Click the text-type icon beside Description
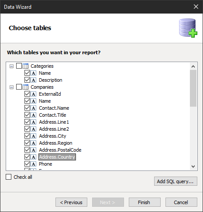The height and width of the screenshot is (212, 203). tap(34, 80)
